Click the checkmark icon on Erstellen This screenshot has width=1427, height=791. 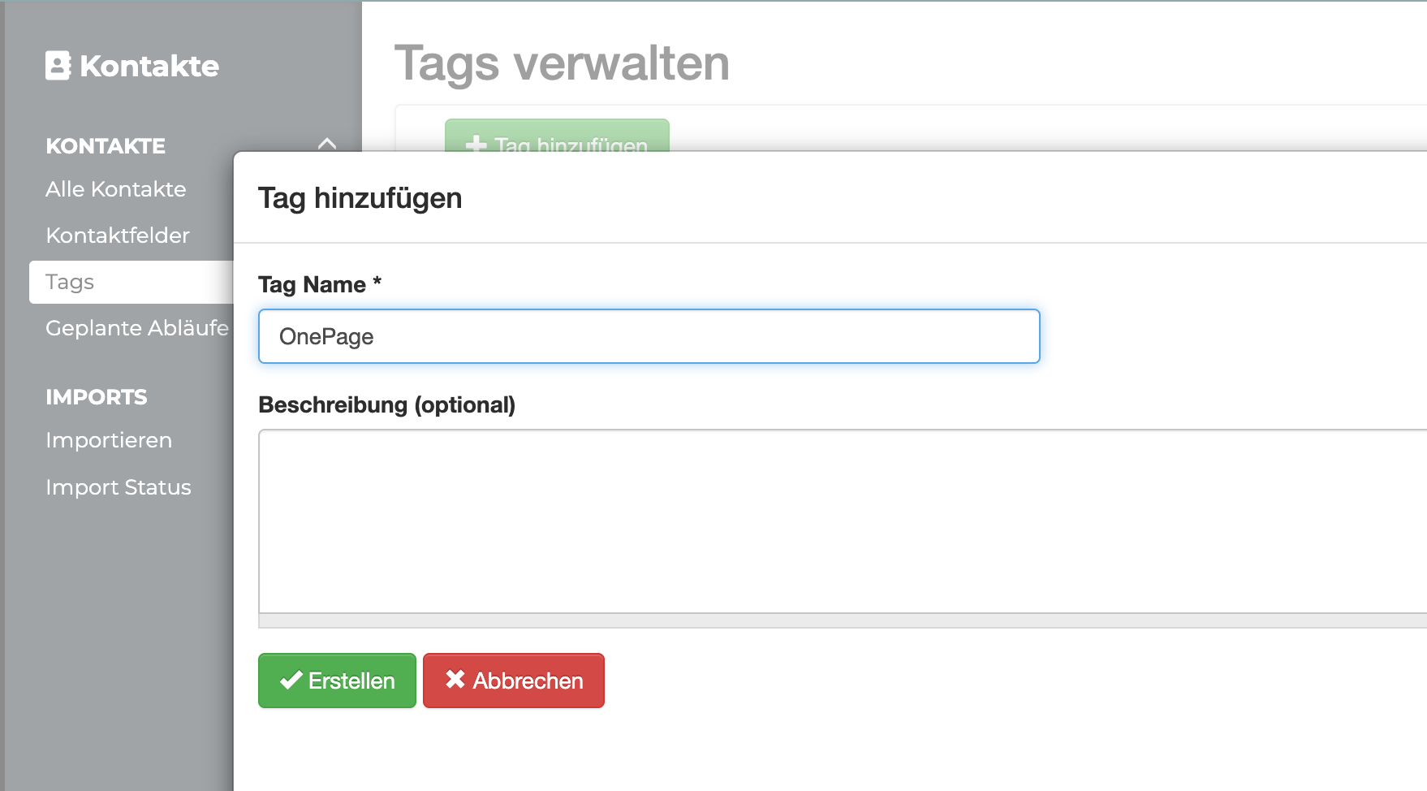[x=291, y=681]
